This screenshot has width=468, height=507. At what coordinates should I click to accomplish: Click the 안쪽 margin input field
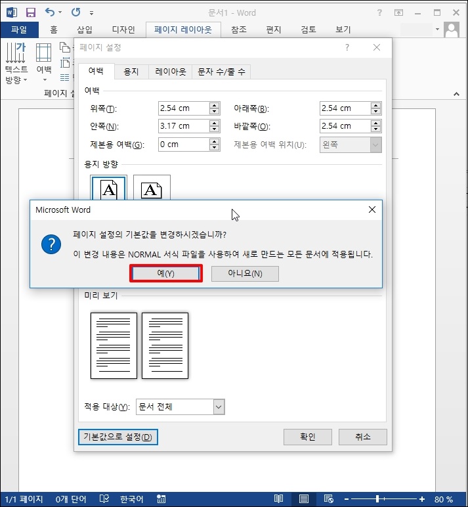[184, 126]
